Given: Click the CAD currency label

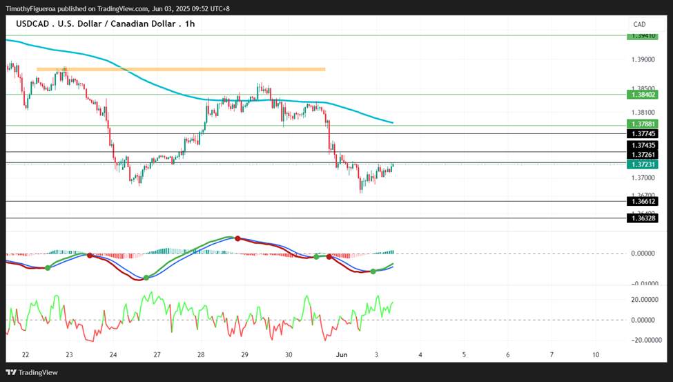Looking at the screenshot, I should pyautogui.click(x=639, y=24).
